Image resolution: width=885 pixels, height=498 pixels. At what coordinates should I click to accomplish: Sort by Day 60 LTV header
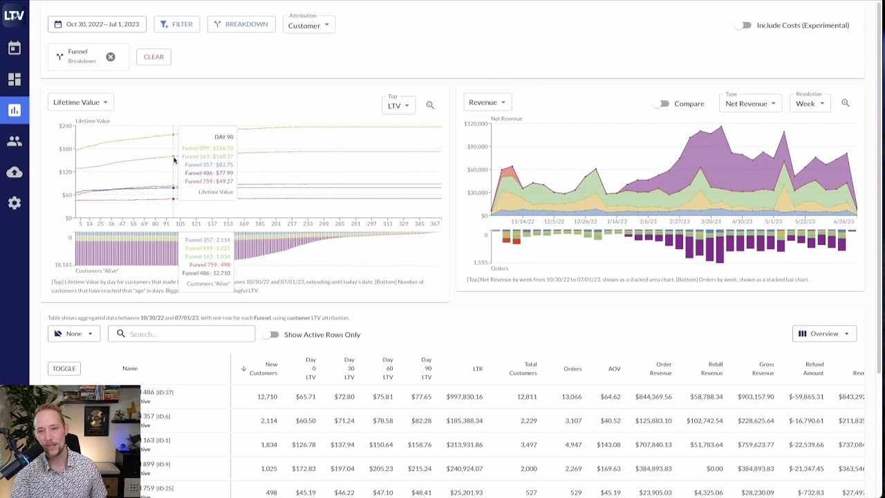[x=388, y=369]
